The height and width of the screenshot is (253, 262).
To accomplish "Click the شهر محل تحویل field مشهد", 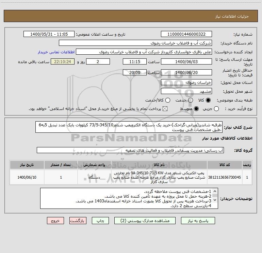I will point(186,91).
